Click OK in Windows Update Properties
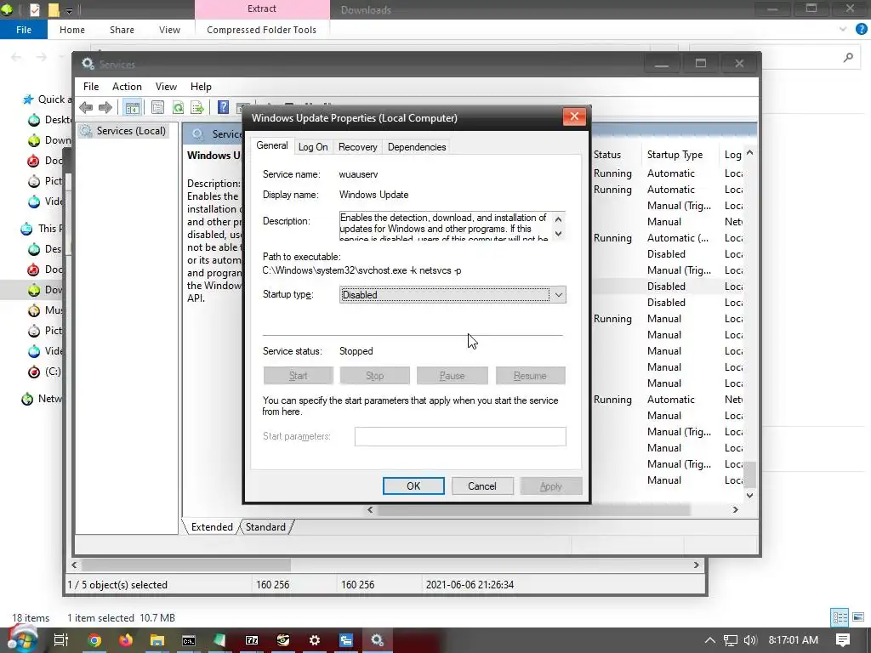This screenshot has width=871, height=653. click(413, 485)
